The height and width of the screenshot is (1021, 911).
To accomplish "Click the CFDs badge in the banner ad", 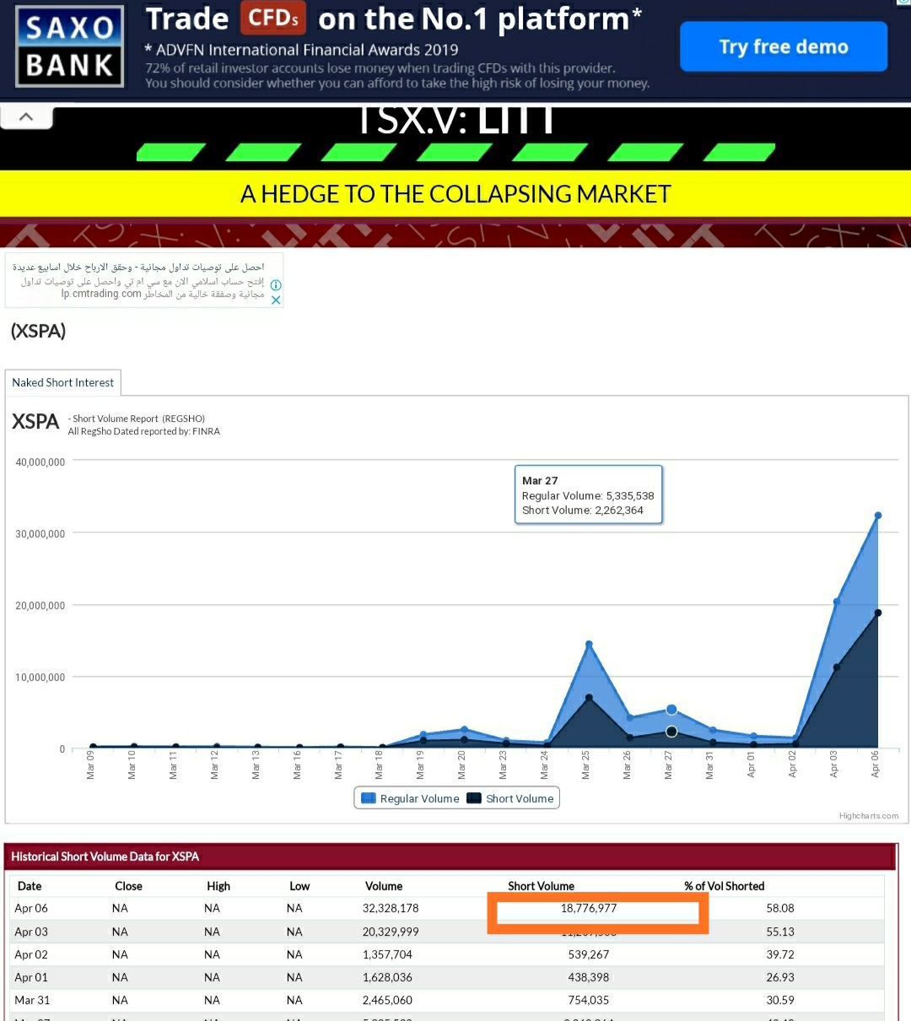I will (272, 18).
